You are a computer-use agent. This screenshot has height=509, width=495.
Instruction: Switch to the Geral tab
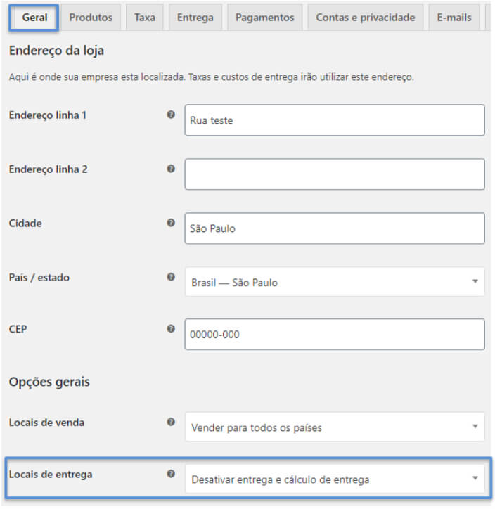point(34,18)
